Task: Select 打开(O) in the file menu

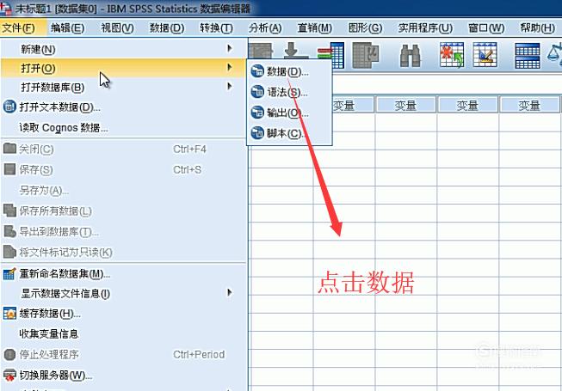Action: click(x=123, y=68)
